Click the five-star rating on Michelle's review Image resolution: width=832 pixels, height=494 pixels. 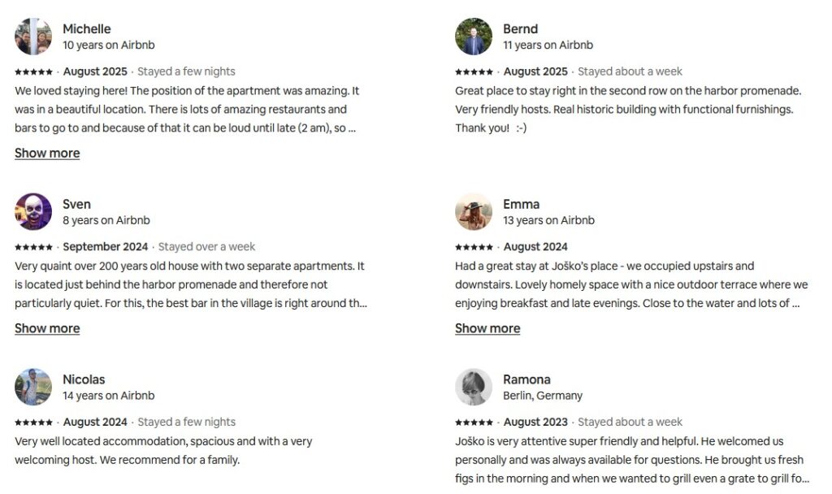tap(34, 71)
